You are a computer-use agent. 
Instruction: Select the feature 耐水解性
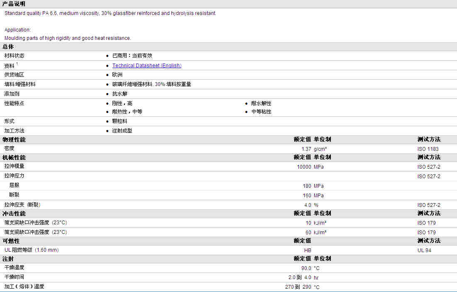click(x=261, y=103)
